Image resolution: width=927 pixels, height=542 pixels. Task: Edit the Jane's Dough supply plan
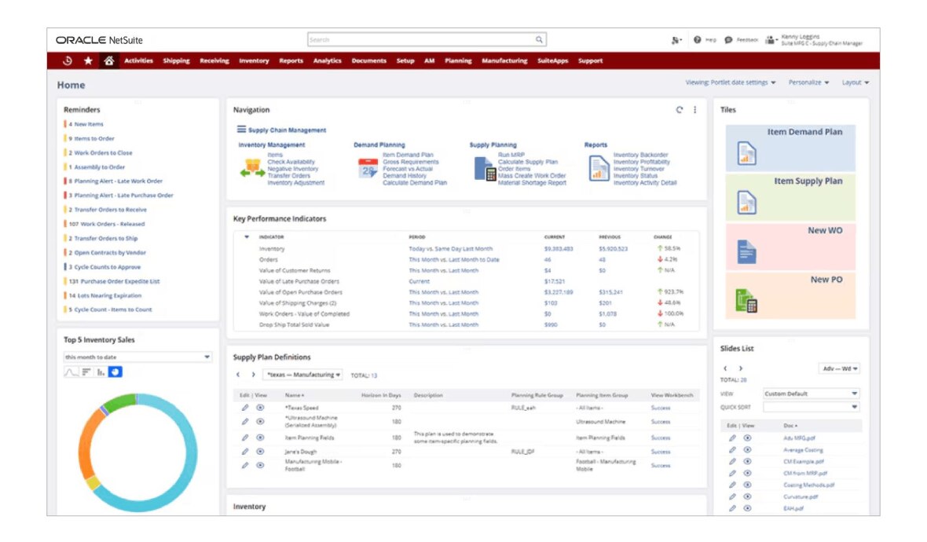(245, 452)
